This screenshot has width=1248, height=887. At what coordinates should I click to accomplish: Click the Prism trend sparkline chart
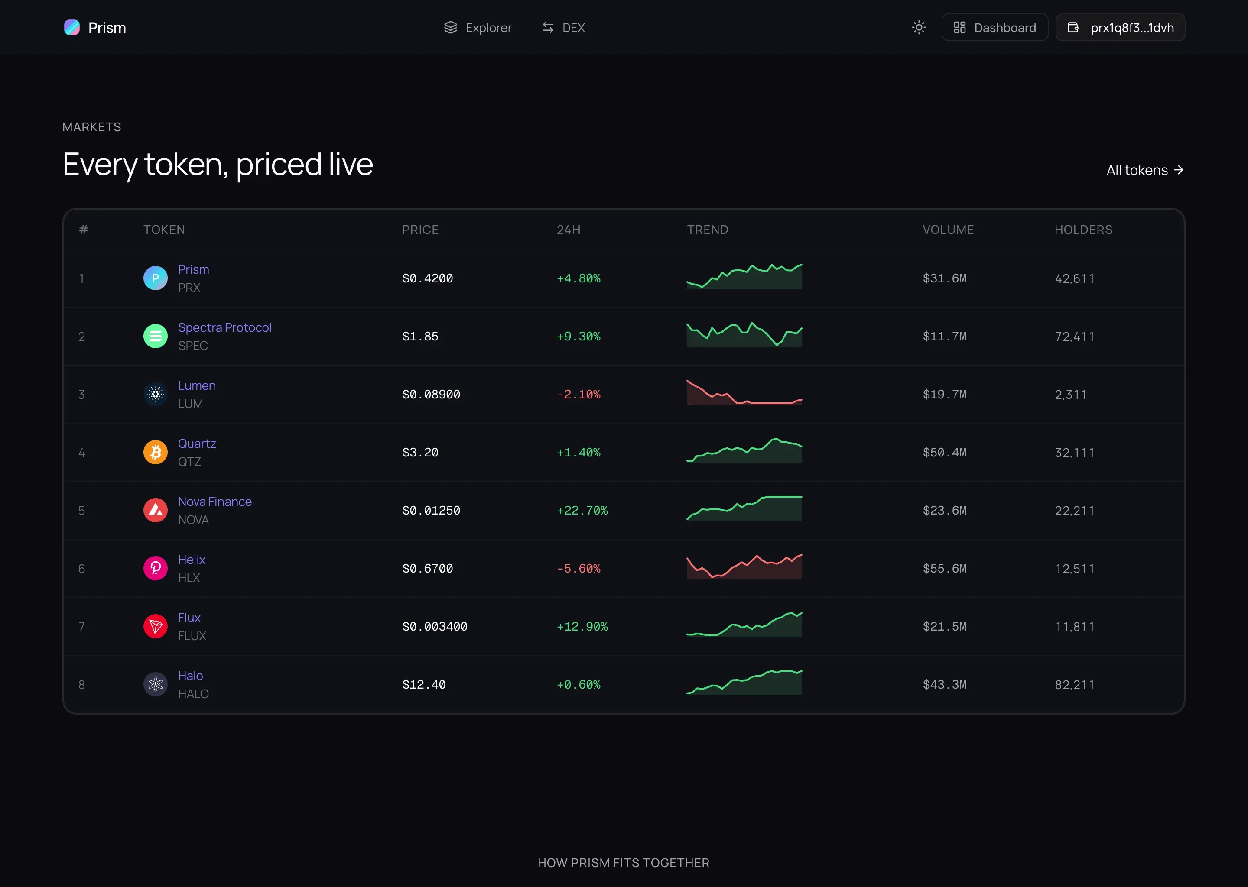(x=744, y=276)
